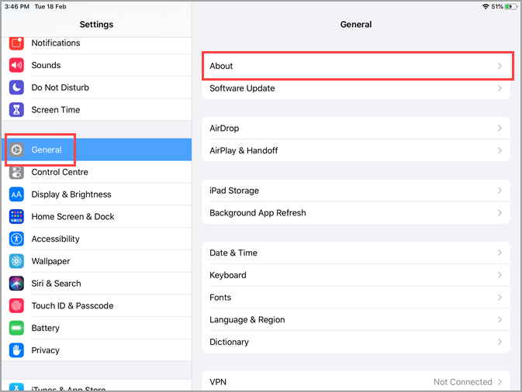Open Software Update via its chevron
This screenshot has height=392, width=522.
coord(500,88)
